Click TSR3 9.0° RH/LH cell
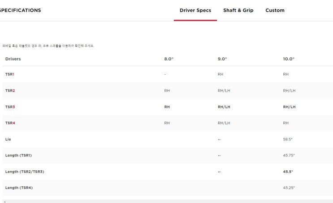This screenshot has height=203, width=333. [x=224, y=107]
